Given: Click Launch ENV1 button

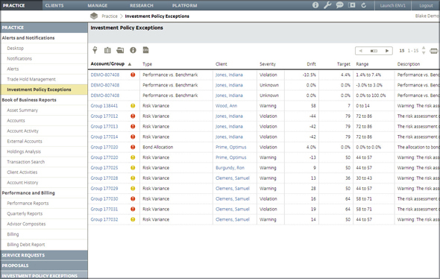Looking at the screenshot, I should [392, 5].
